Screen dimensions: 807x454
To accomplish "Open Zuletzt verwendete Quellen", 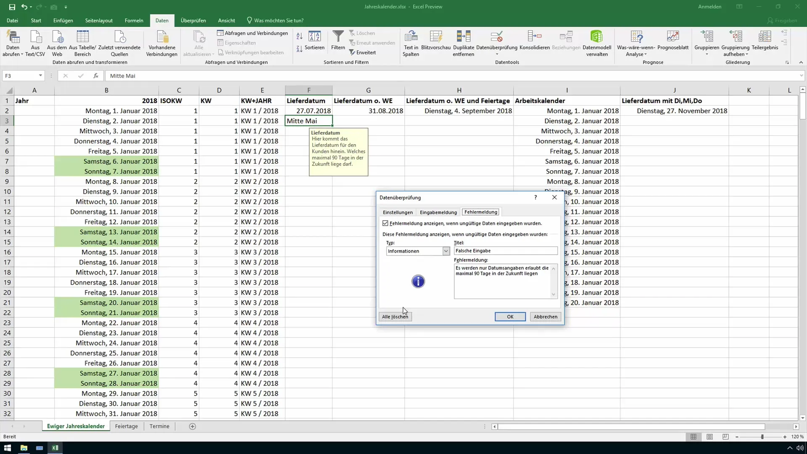I will (x=119, y=43).
